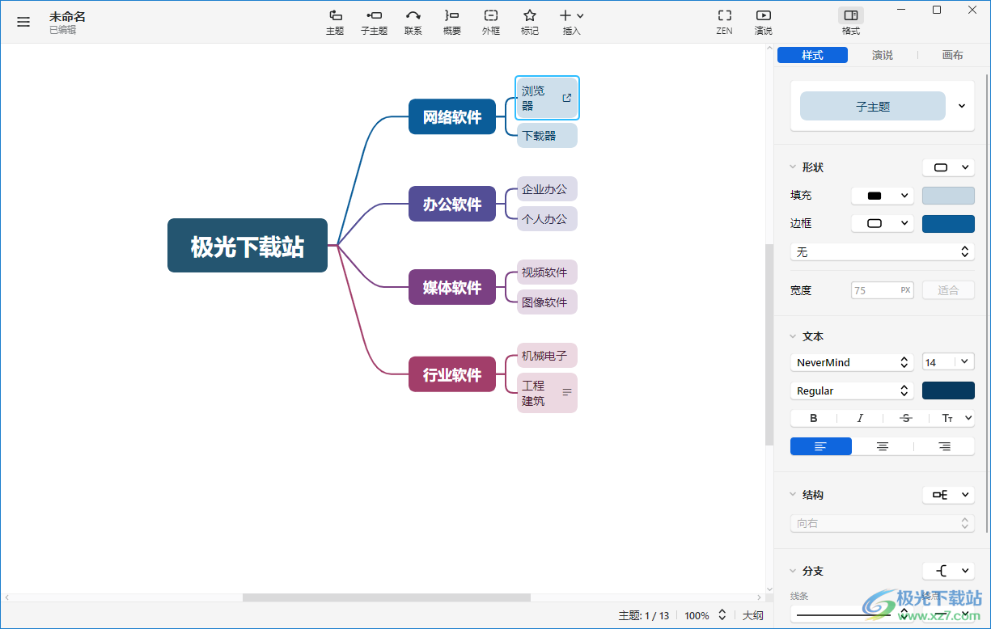
Task: Select the 视频软件 subtopic
Action: [x=547, y=272]
